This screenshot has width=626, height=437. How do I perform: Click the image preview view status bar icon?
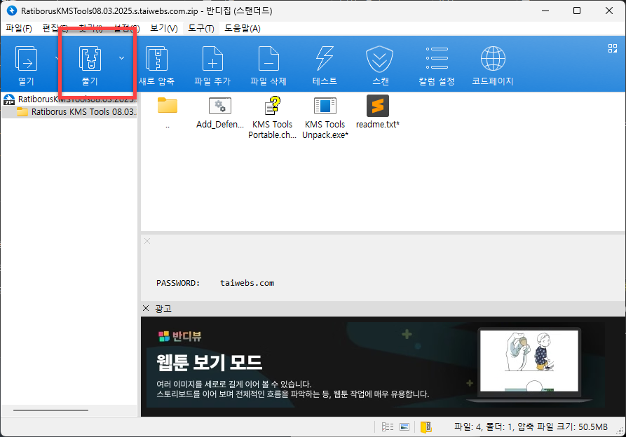[404, 427]
